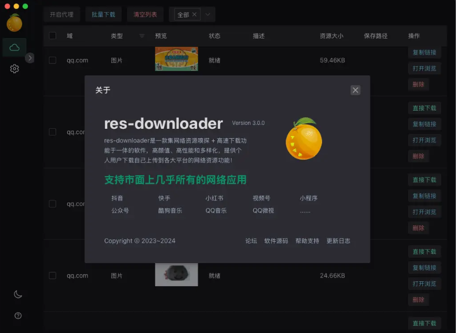This screenshot has height=333, width=457.
Task: Open the 59.46KB image preview thumbnail
Action: click(x=176, y=59)
